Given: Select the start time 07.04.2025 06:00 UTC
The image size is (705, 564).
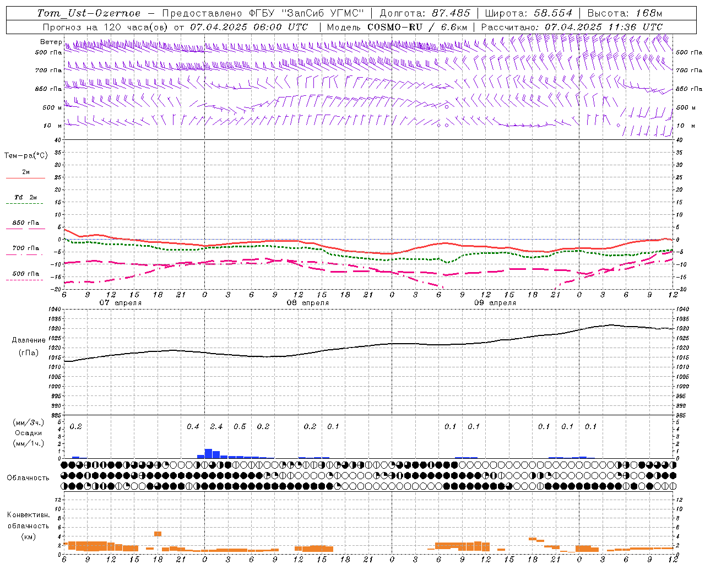Looking at the screenshot, I should (x=249, y=27).
